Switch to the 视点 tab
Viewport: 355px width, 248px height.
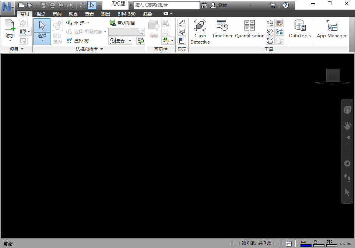pyautogui.click(x=41, y=14)
